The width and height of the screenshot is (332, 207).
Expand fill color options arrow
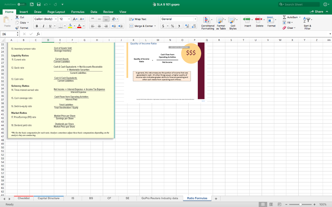tap(75, 26)
